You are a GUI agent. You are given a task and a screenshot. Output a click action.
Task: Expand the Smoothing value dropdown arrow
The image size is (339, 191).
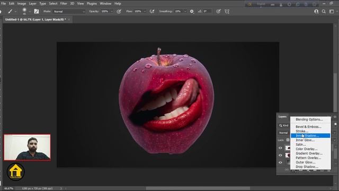tap(185, 12)
